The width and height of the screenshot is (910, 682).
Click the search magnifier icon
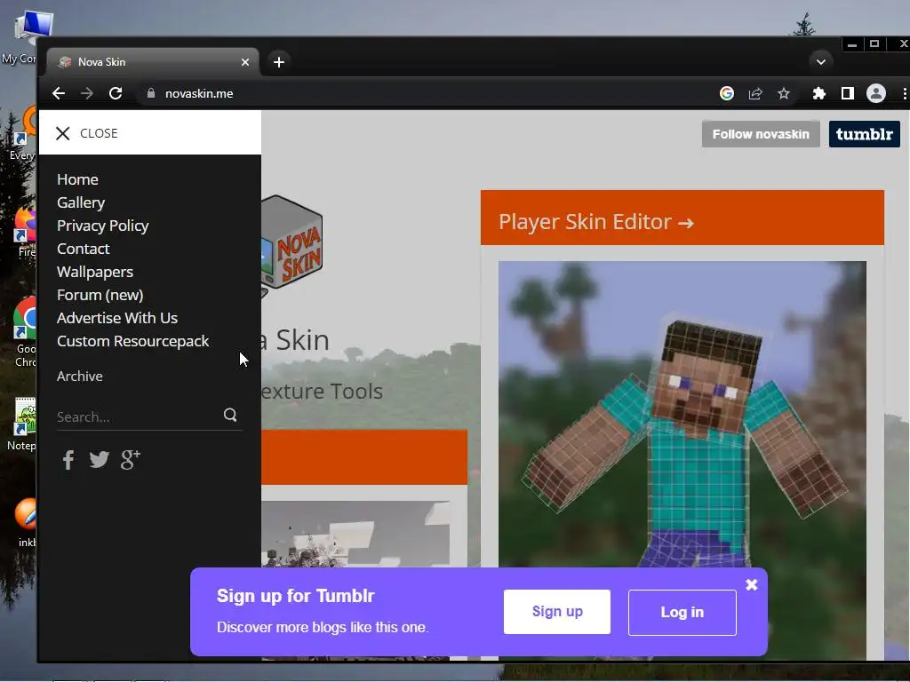230,415
